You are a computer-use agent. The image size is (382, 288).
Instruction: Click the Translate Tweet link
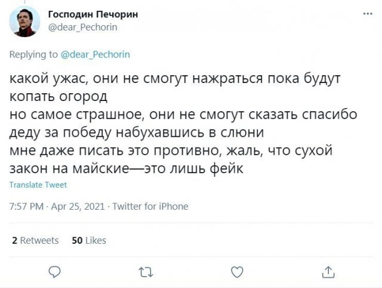[x=38, y=185]
